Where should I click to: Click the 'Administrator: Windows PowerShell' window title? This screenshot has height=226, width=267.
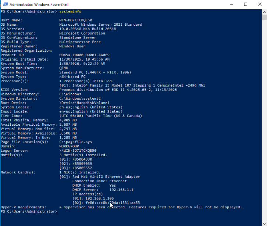(39, 4)
